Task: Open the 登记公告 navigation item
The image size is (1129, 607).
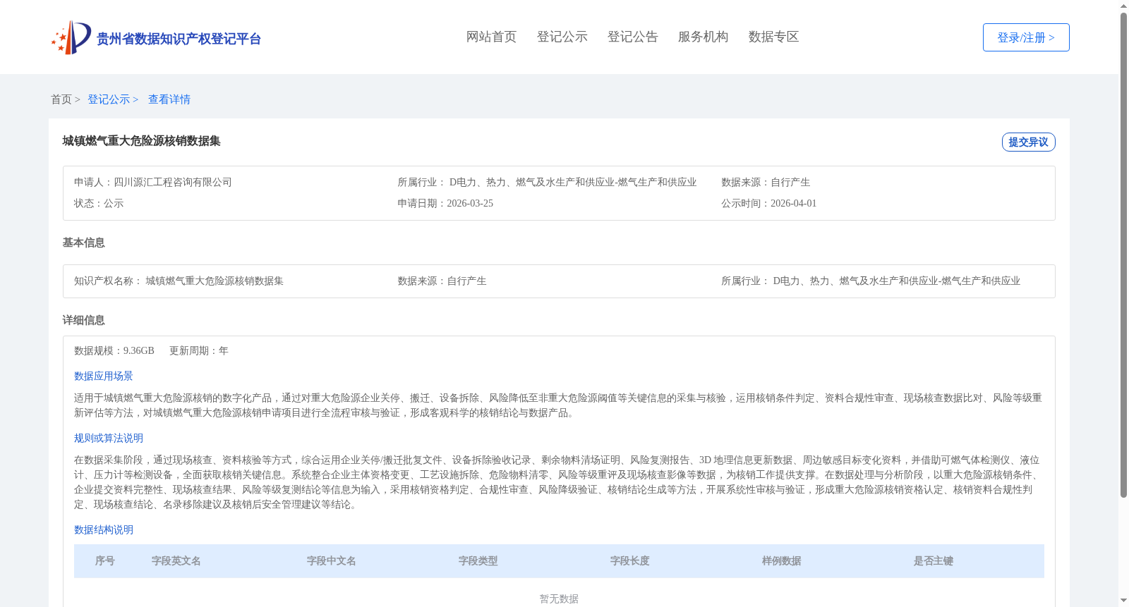Action: pyautogui.click(x=632, y=37)
